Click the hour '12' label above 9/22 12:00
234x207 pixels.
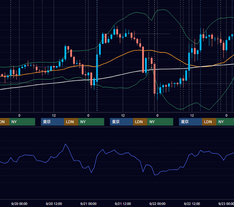192,116
